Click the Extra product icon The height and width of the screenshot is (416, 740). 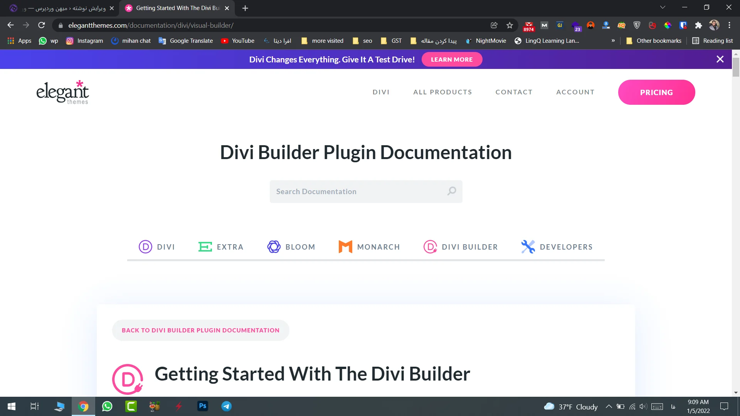tap(206, 247)
